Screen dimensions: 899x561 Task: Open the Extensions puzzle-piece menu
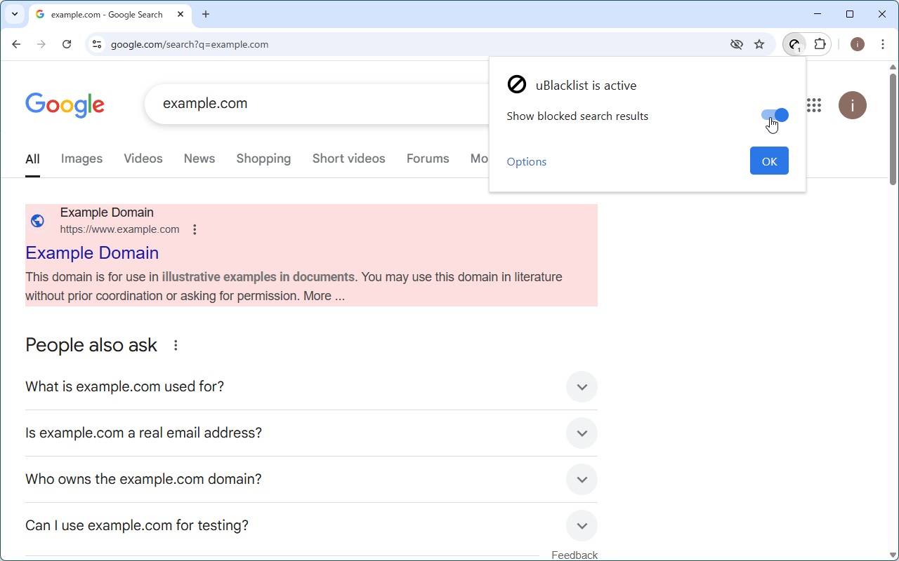pyautogui.click(x=820, y=44)
